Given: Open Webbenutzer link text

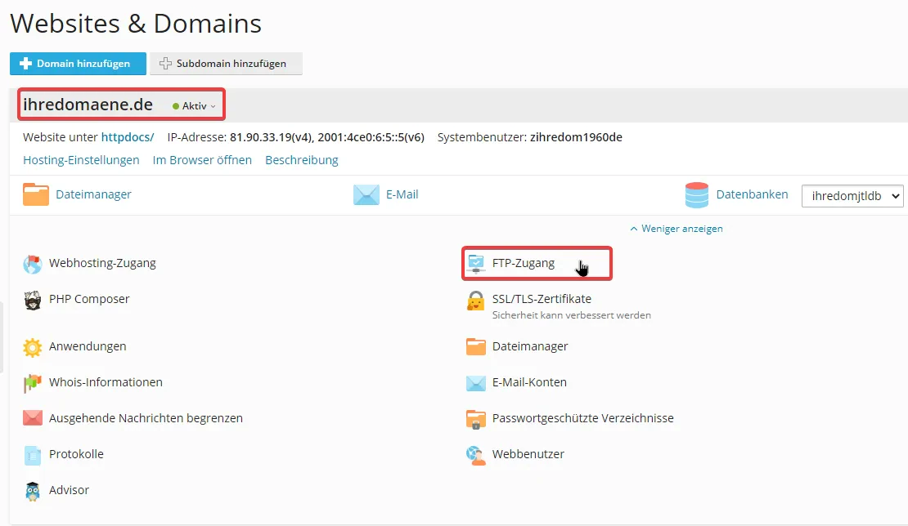Looking at the screenshot, I should click(x=528, y=454).
